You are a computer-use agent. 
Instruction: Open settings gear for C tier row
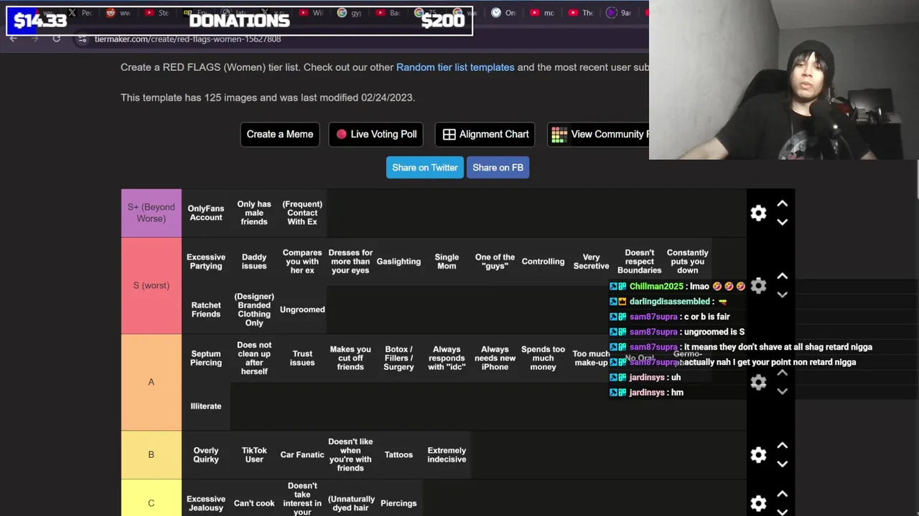pyautogui.click(x=758, y=503)
